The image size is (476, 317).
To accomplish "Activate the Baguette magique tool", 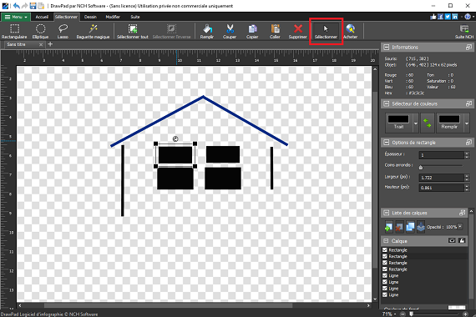I will (x=93, y=31).
